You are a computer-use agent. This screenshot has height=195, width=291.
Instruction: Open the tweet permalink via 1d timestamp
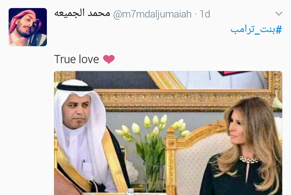click(205, 14)
